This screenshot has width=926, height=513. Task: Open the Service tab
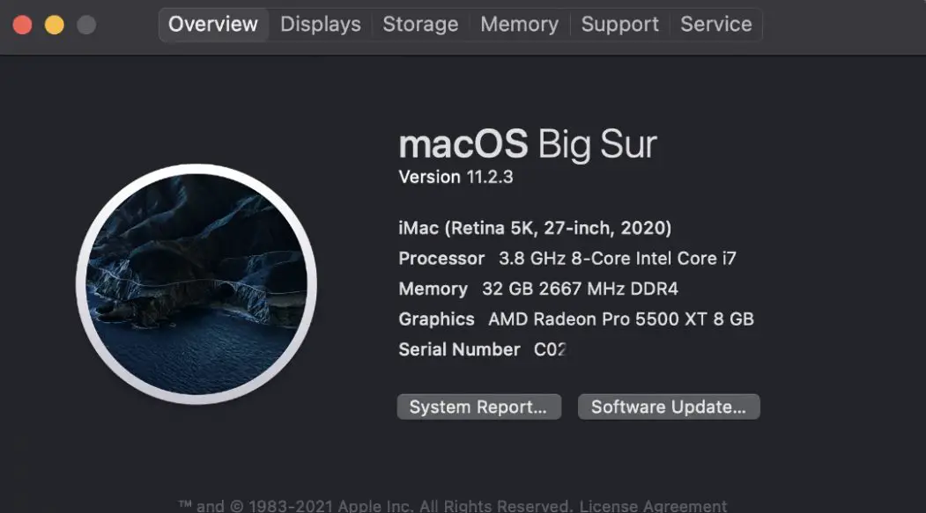[716, 24]
